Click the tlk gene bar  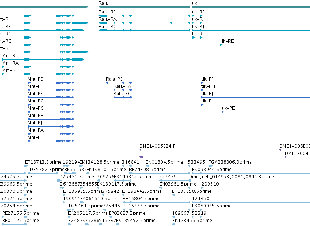[251, 7]
